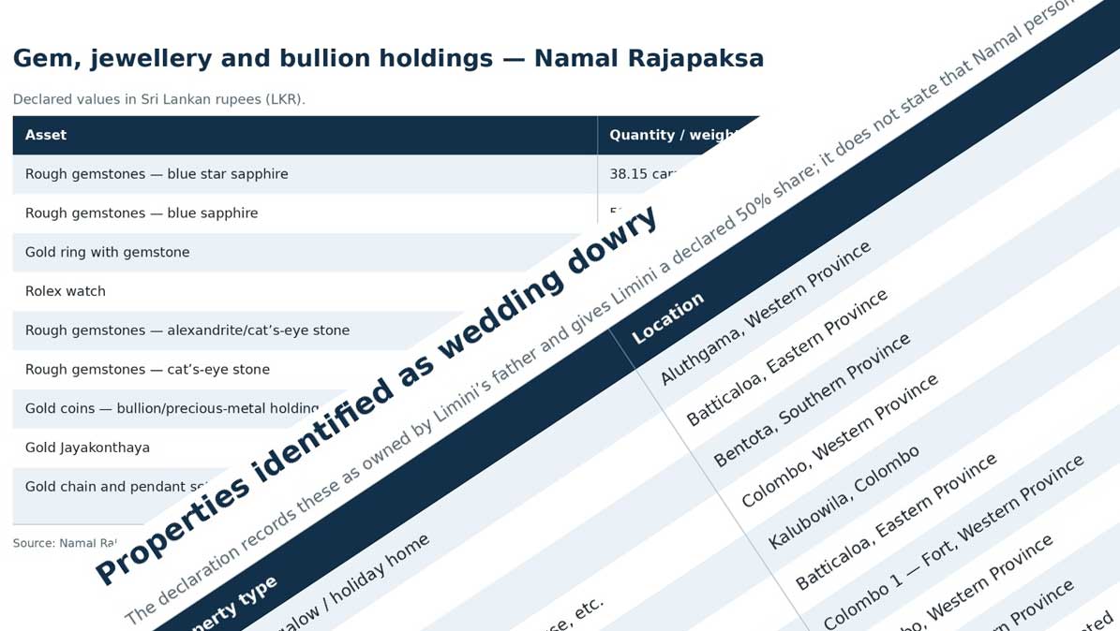Select the subtitle "Declared values in Sri Lankan rupees (LKR)."

coord(158,99)
